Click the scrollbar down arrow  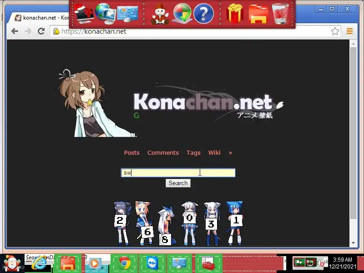pos(353,243)
